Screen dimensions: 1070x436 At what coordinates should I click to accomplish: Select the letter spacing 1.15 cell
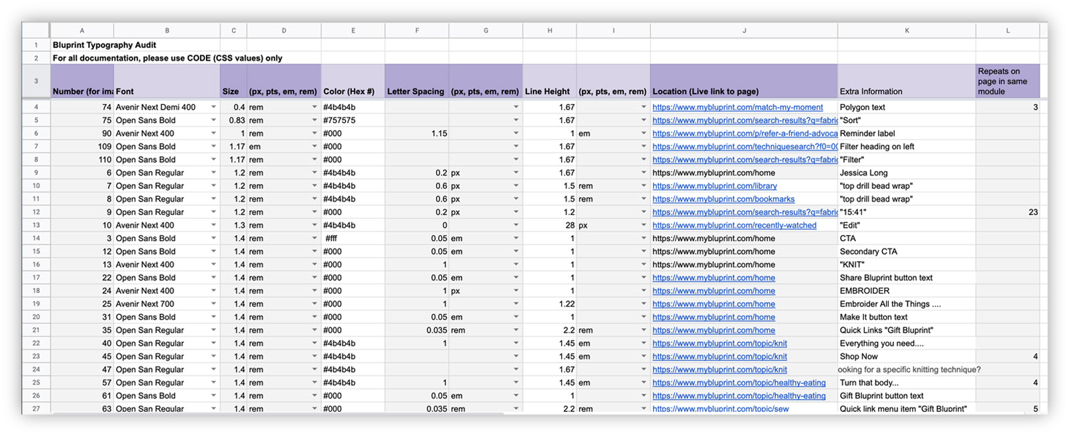tap(417, 134)
